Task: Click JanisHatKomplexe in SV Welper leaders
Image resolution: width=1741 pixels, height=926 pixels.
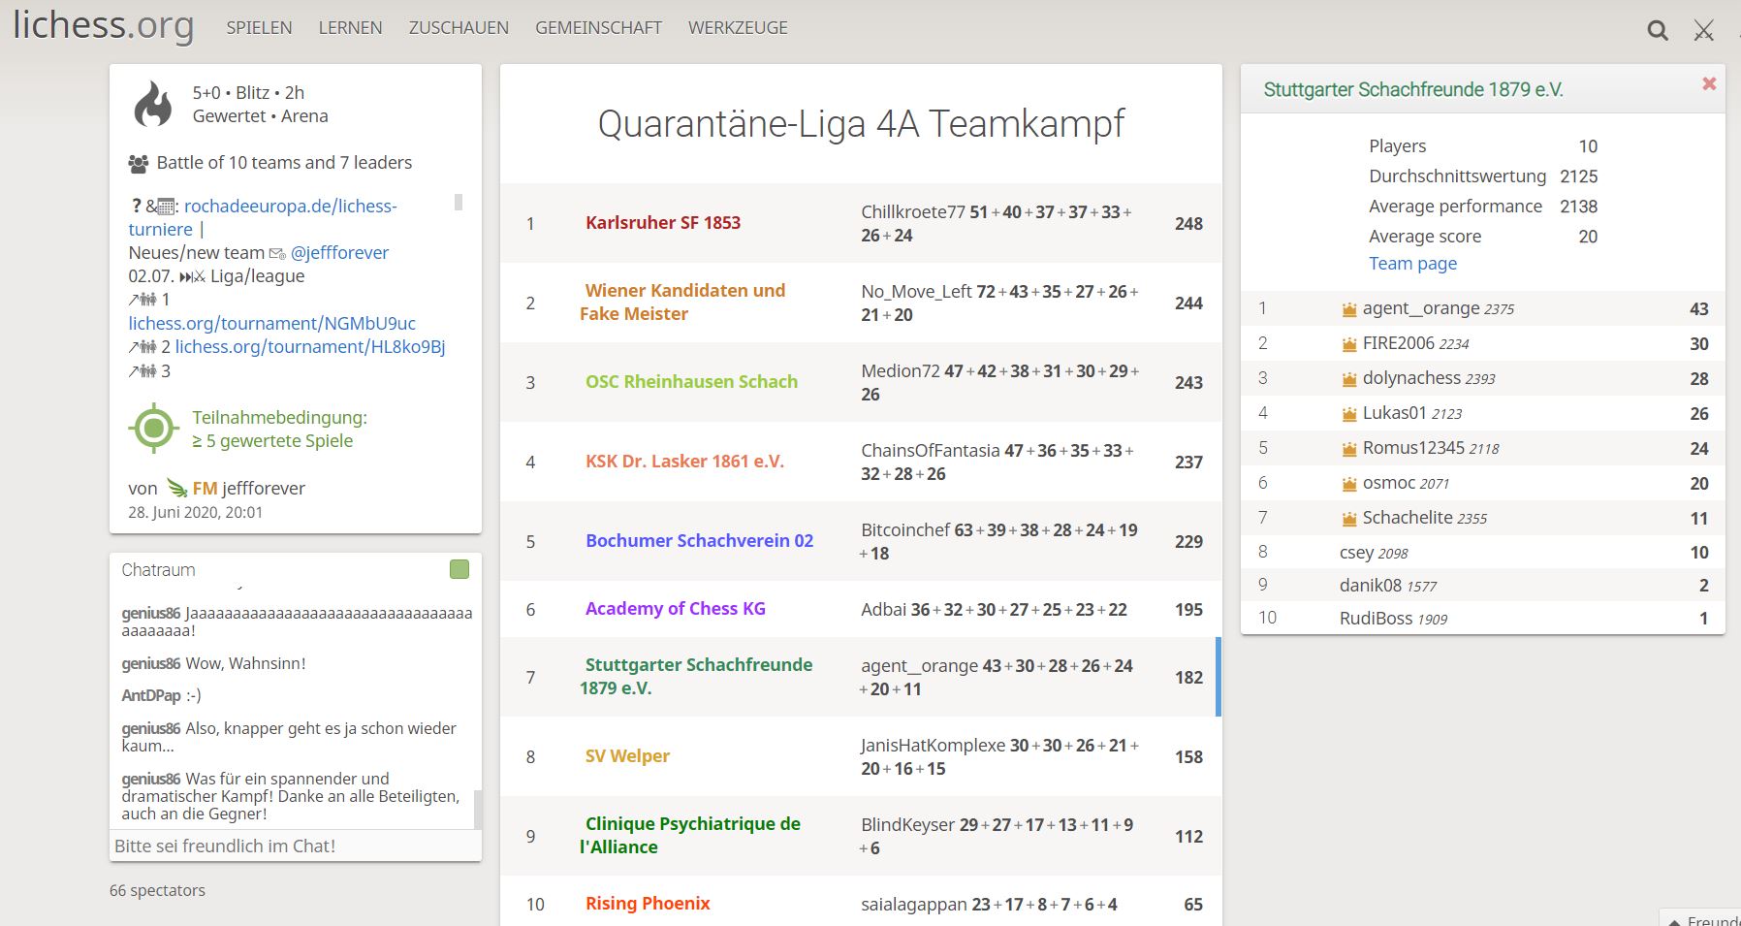Action: point(933,745)
